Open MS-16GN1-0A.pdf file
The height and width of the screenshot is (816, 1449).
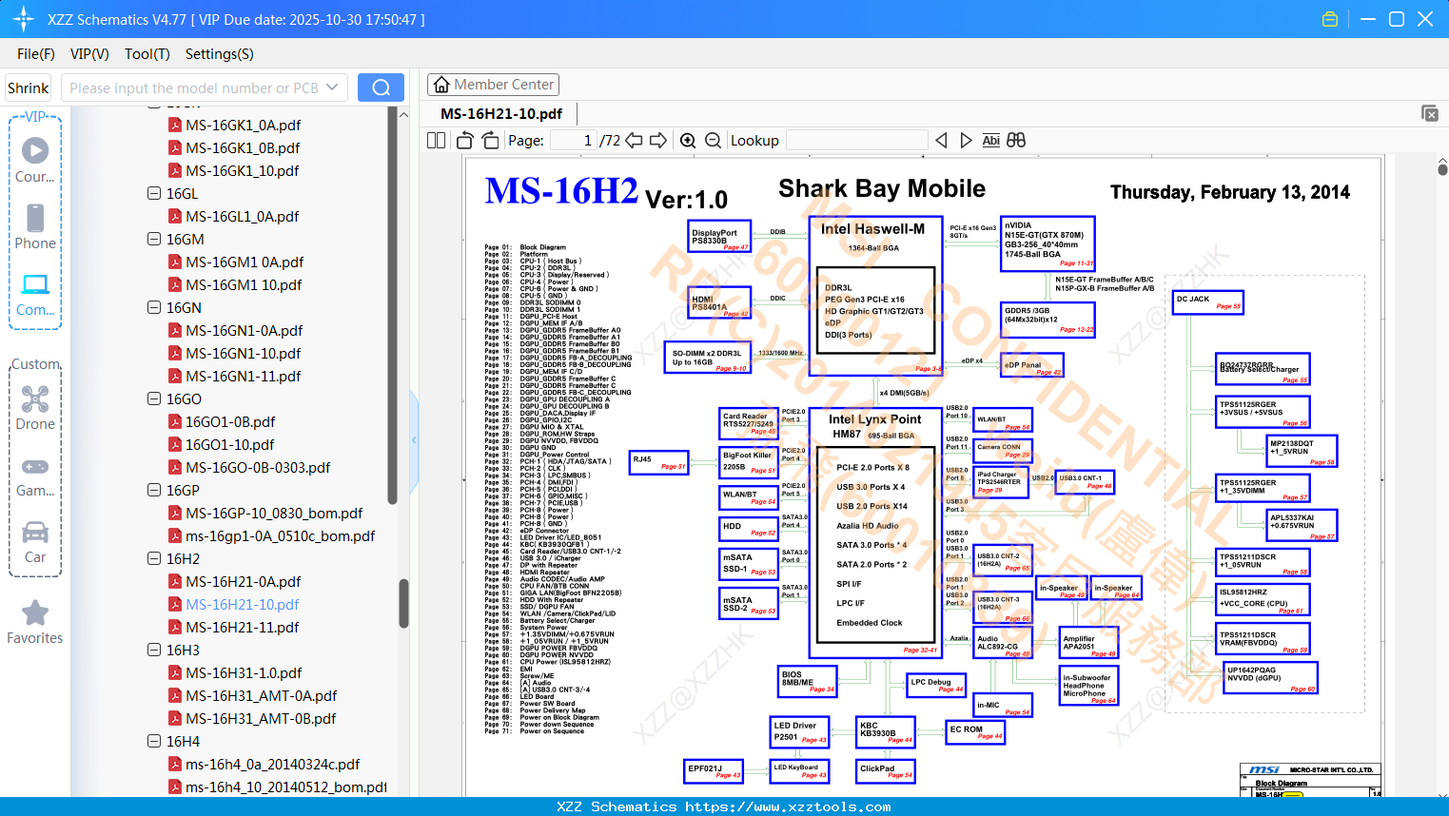coord(245,330)
